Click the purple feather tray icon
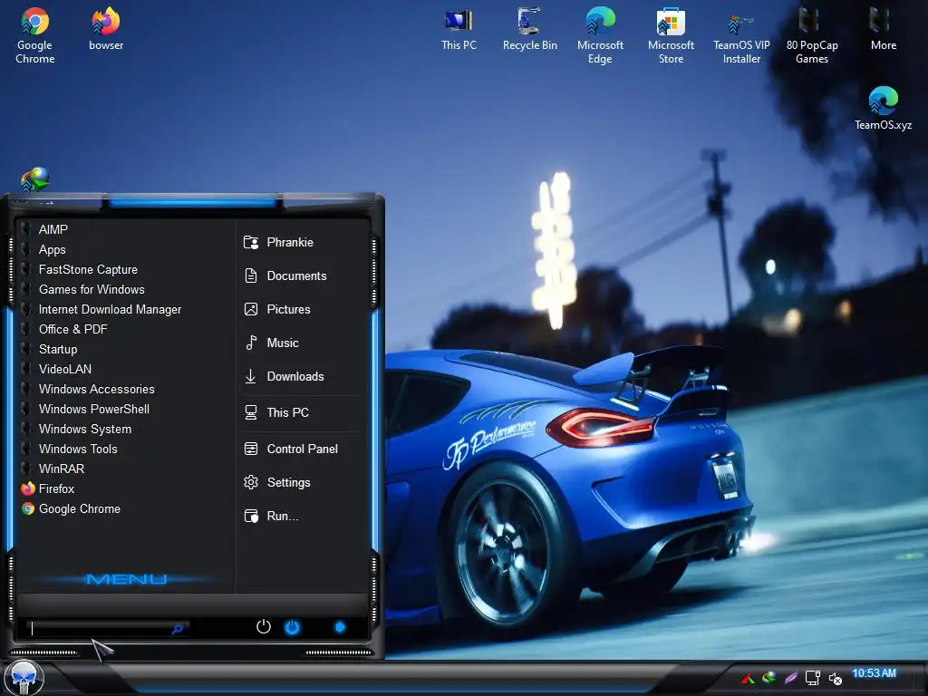 pyautogui.click(x=790, y=678)
